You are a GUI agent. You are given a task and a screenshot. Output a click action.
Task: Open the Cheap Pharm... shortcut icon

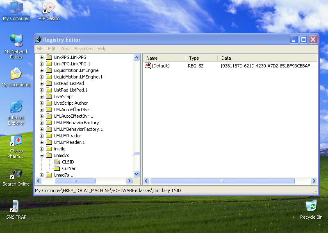(x=16, y=140)
